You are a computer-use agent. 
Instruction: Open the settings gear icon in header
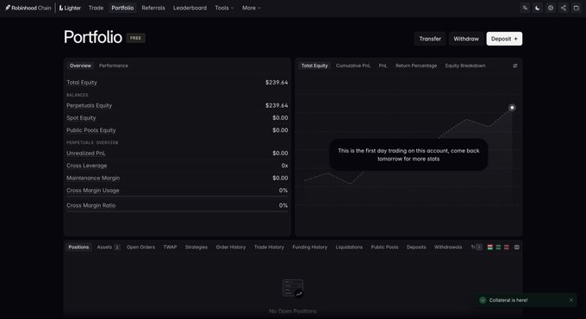pos(551,8)
